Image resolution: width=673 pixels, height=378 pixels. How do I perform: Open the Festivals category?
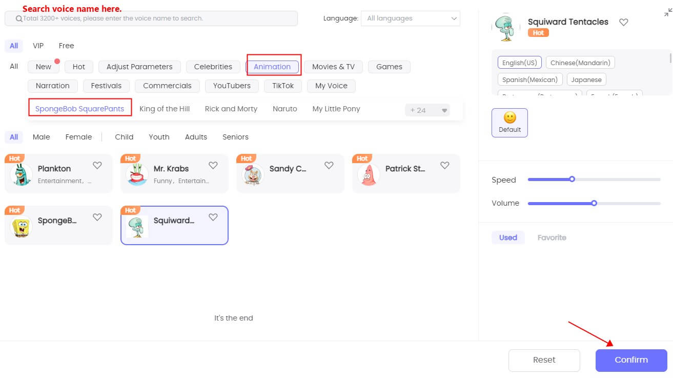click(106, 86)
